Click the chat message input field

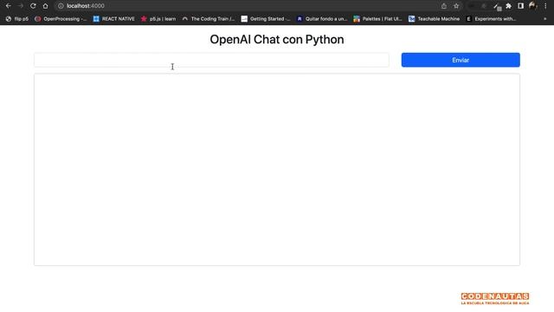(x=211, y=60)
